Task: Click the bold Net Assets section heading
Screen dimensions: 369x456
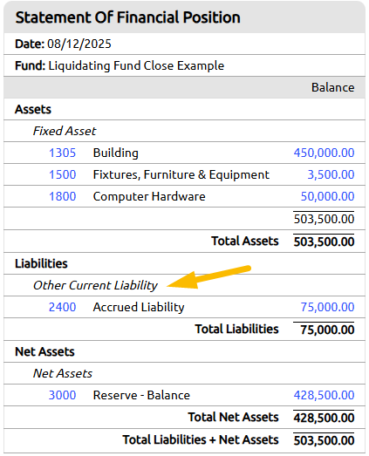Action: point(44,351)
